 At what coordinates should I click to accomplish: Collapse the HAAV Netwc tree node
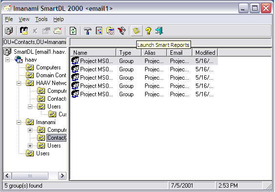pos(19,83)
